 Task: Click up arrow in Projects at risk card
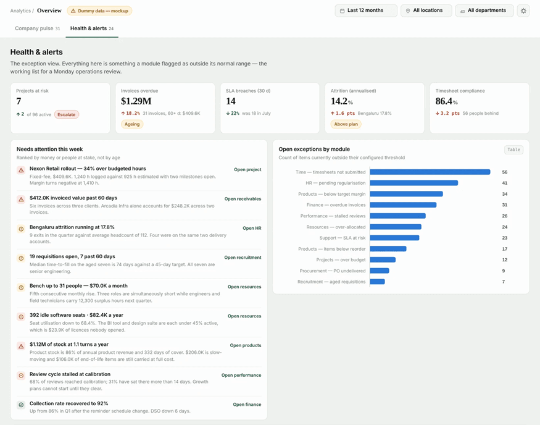tap(18, 114)
